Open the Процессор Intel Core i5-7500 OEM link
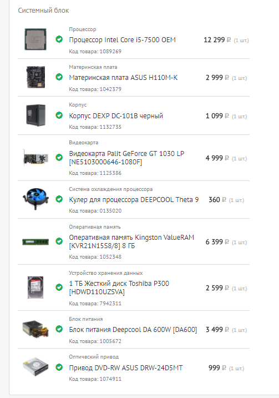The height and width of the screenshot is (398, 279). click(122, 40)
